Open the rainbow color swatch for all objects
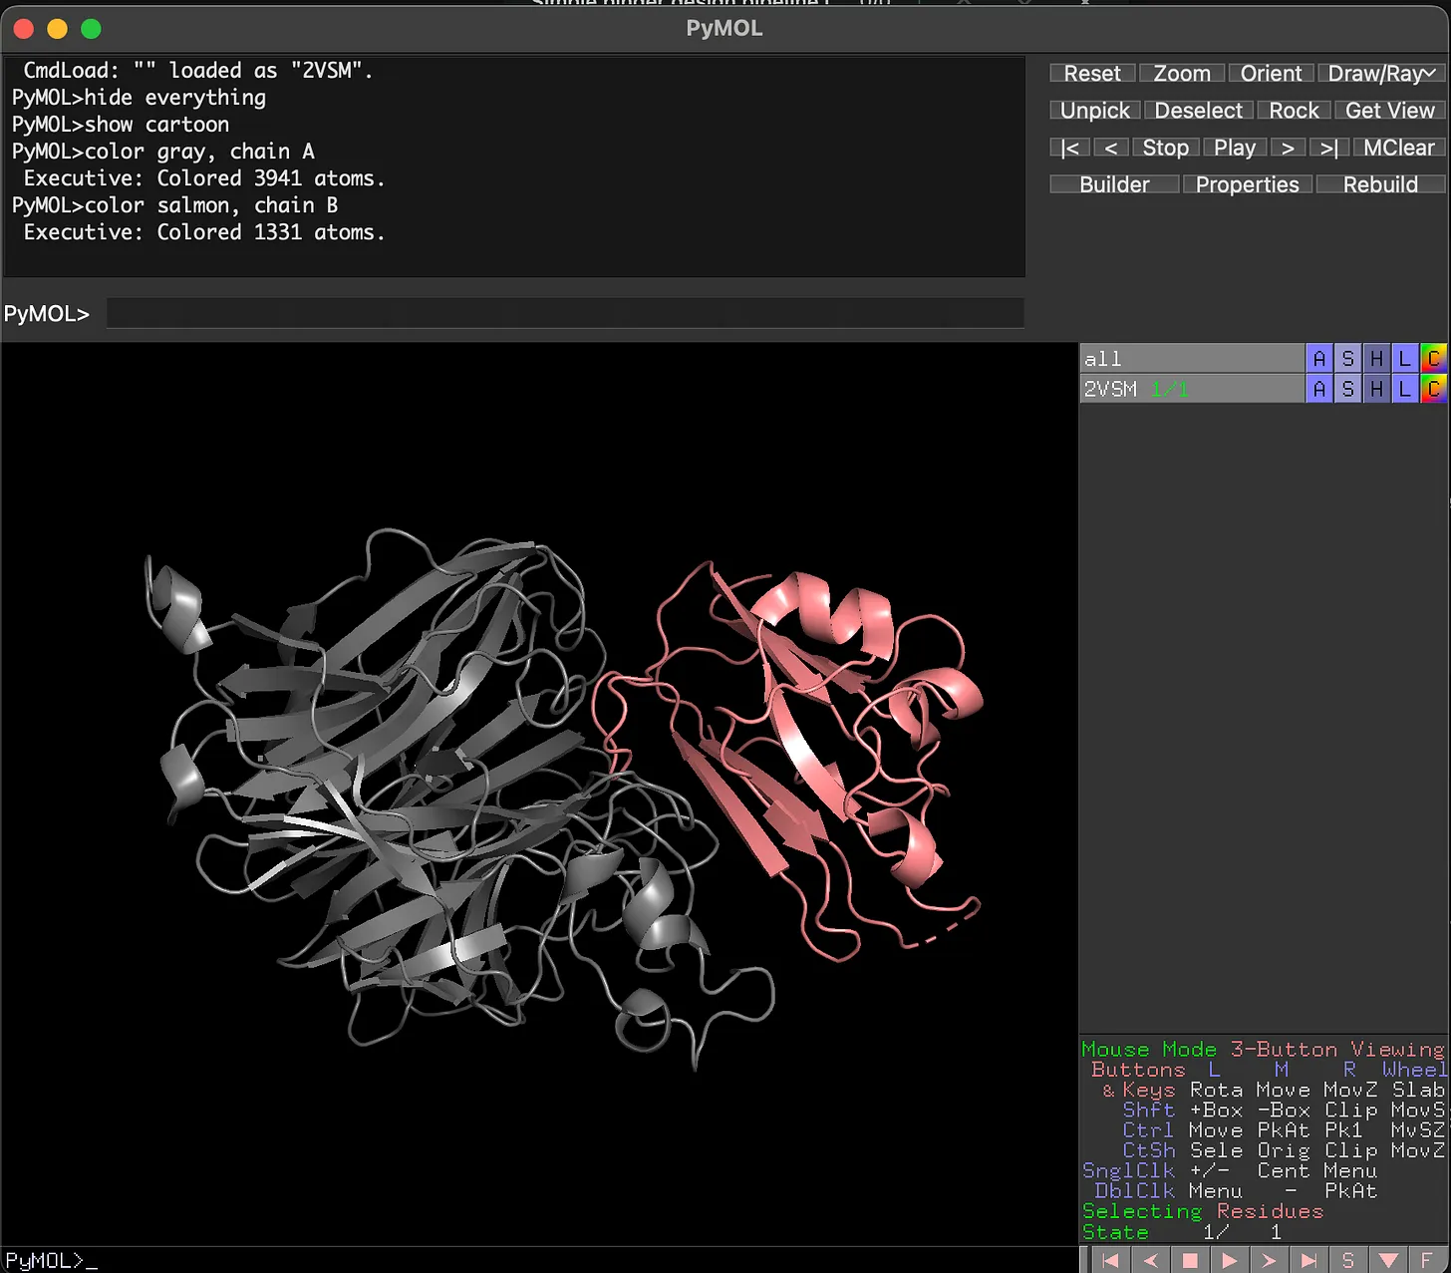1451x1273 pixels. pyautogui.click(x=1433, y=358)
